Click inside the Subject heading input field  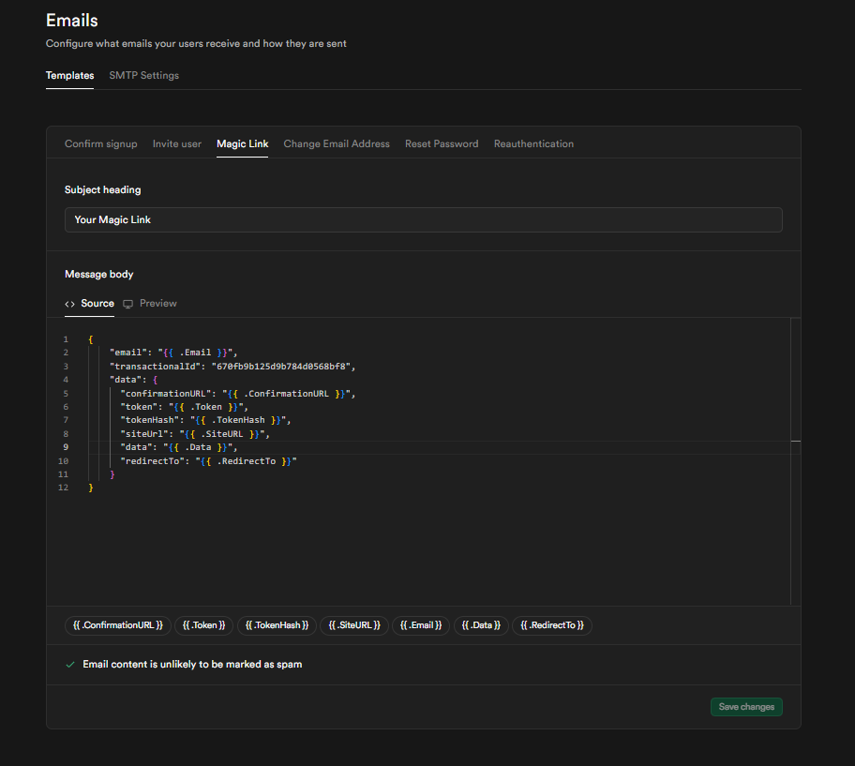pos(422,219)
